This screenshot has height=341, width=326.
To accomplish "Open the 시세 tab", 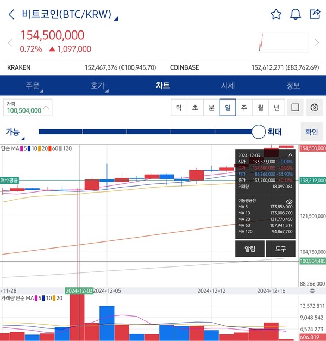I will click(x=228, y=85).
